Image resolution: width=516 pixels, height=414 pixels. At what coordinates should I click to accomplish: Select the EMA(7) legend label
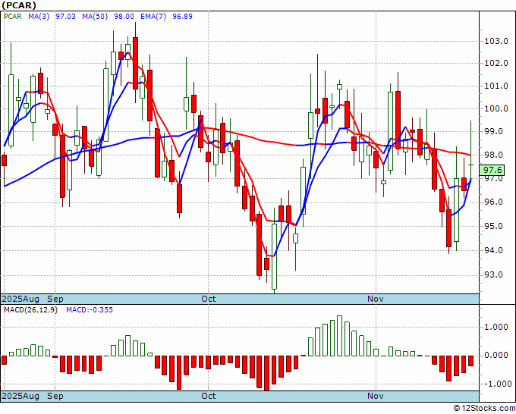coord(153,17)
